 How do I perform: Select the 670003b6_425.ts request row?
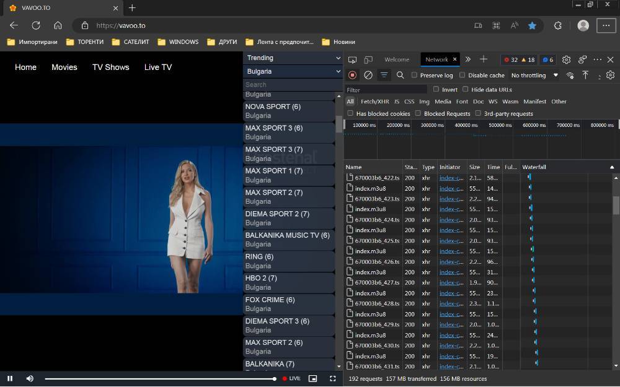pos(477,240)
